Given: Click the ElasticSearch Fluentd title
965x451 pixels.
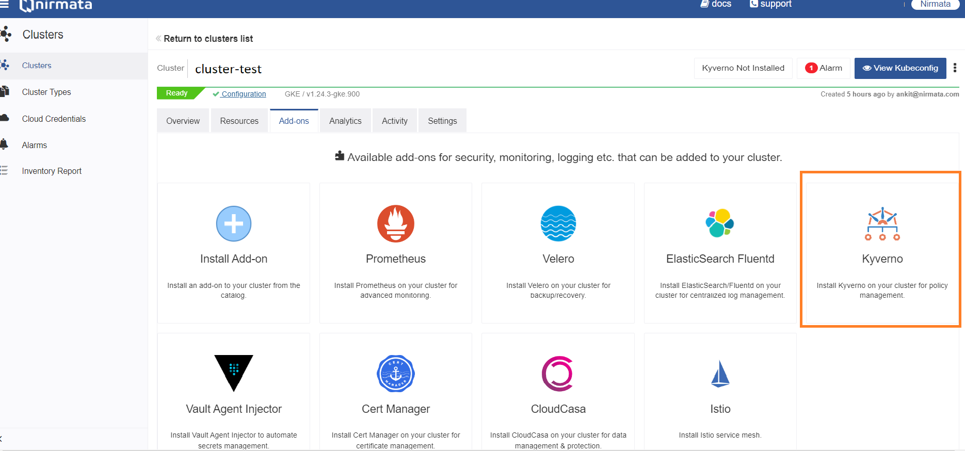Looking at the screenshot, I should (x=720, y=259).
